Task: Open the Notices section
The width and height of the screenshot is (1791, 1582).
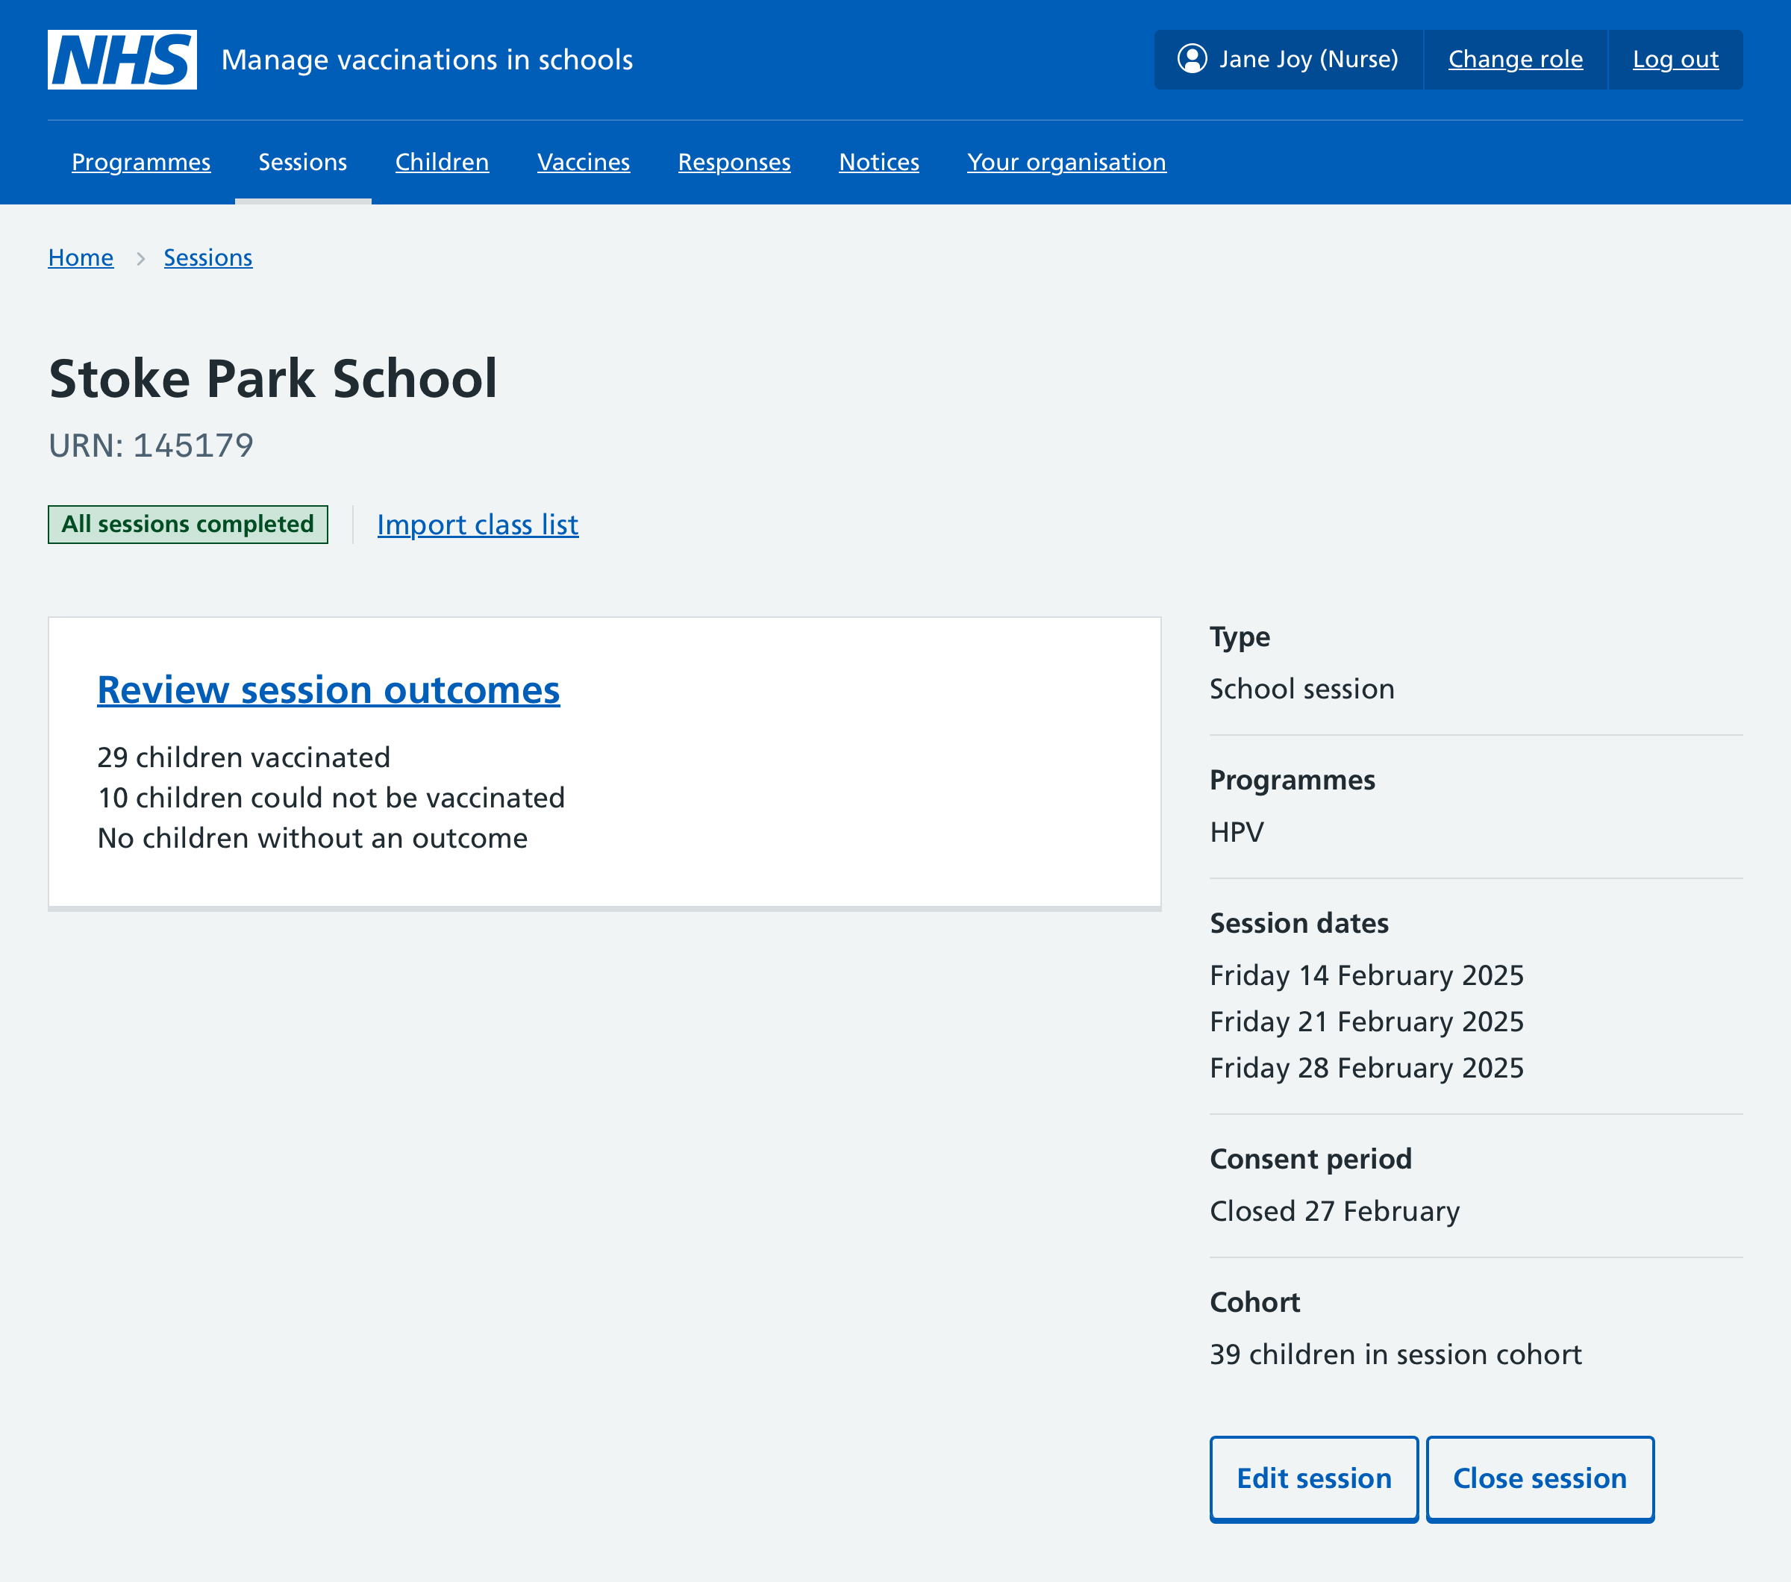Action: [880, 162]
